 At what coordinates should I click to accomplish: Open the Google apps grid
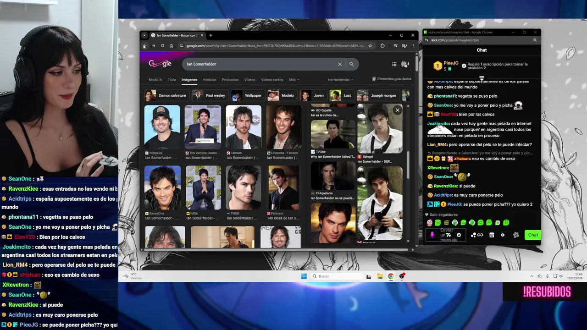tap(394, 64)
